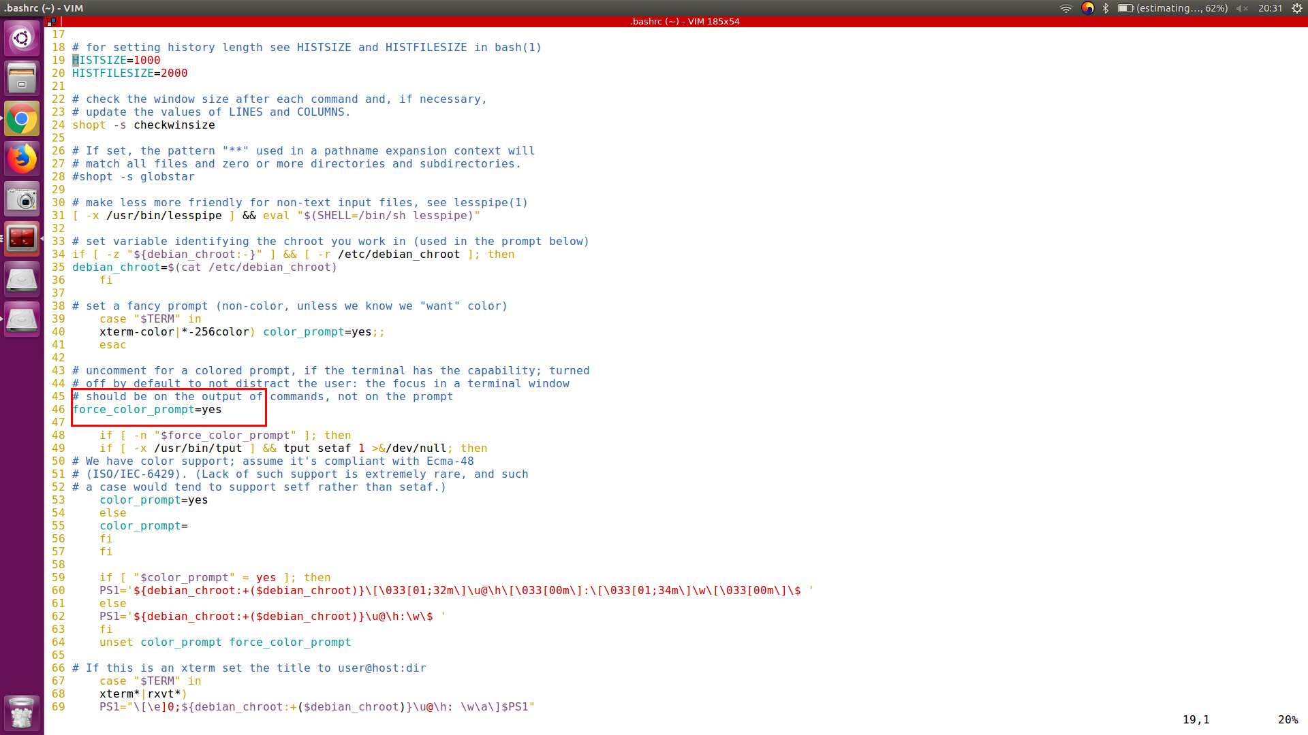Image resolution: width=1308 pixels, height=735 pixels.
Task: Open the Wi-Fi network indicator menu
Action: (1066, 8)
